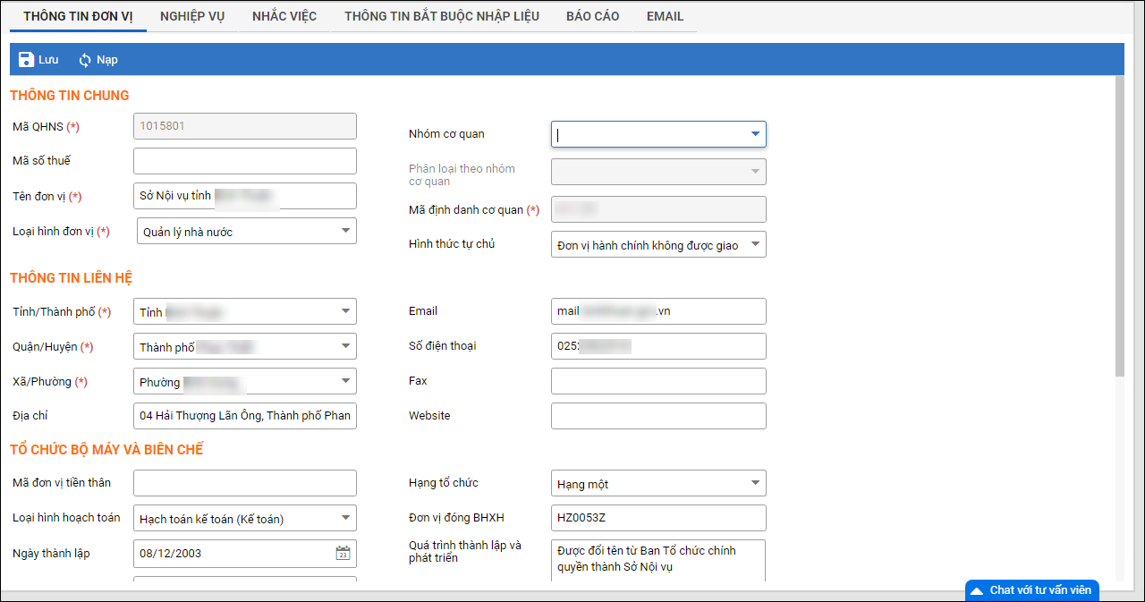Screen dimensions: 1145x602
Task: Switch to the Nghiệp vụ tab
Action: pos(192,16)
